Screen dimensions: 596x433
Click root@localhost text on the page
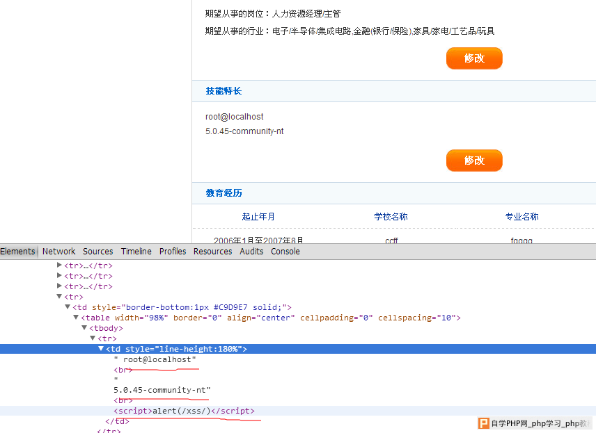(x=234, y=117)
